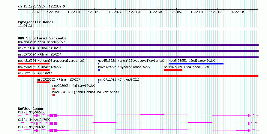Open variant label nsv6493952 (Sedlazeck2020)
This screenshot has height=134, width=267.
point(192,61)
